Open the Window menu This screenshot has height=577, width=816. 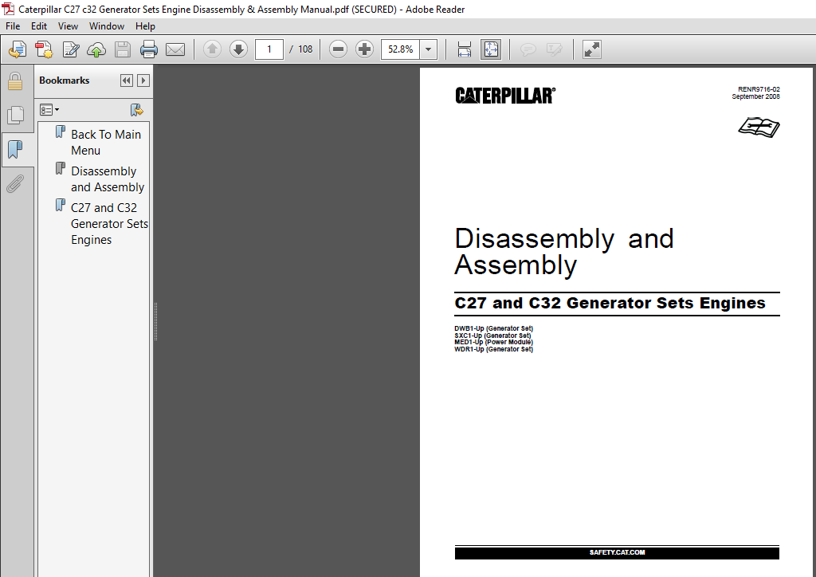click(107, 26)
